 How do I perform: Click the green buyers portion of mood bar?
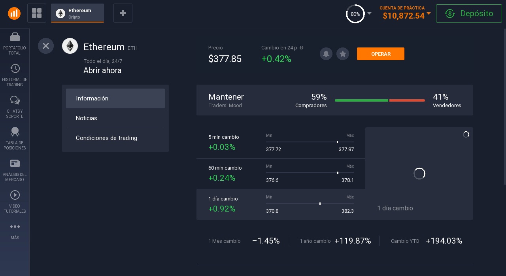point(361,100)
